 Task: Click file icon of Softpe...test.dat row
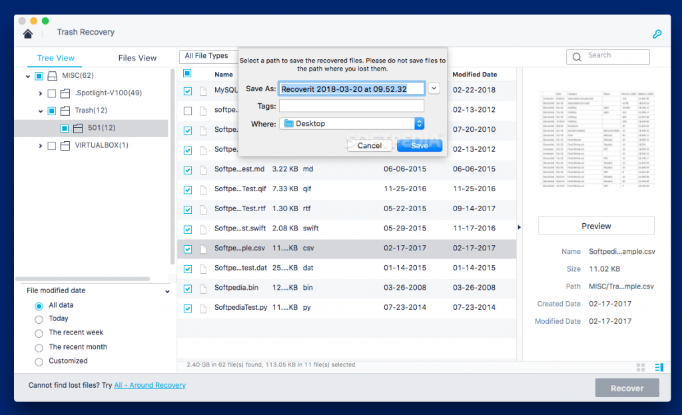[x=203, y=268]
